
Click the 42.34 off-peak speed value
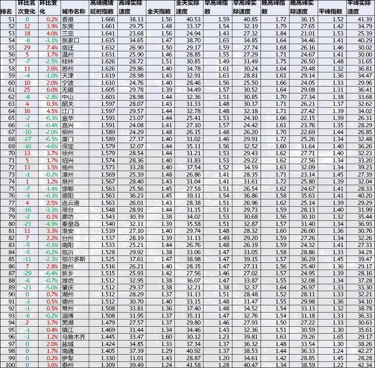[x=365, y=365]
